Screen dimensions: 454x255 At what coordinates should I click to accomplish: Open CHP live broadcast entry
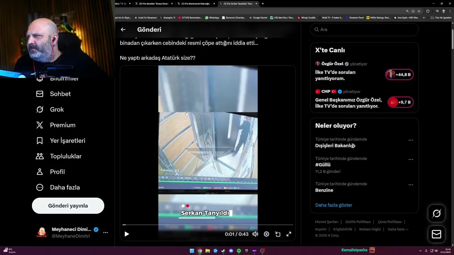click(364, 99)
